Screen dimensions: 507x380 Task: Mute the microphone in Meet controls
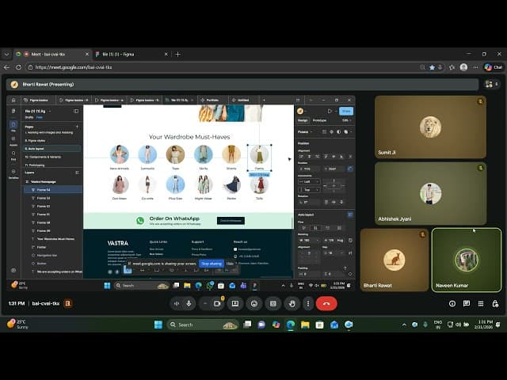click(189, 303)
